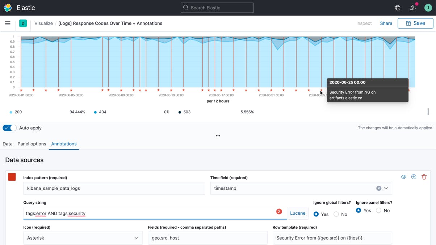Switch query language from Lucene
Screen dimensions: 436x245
(298, 213)
